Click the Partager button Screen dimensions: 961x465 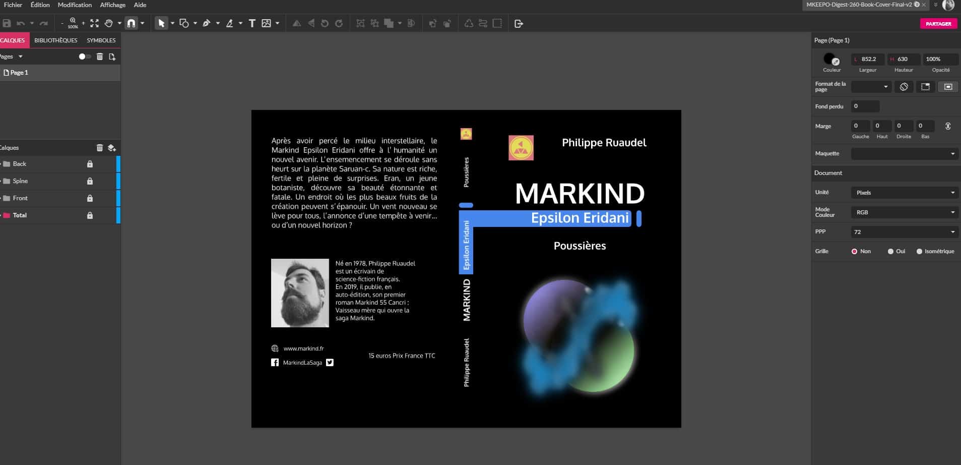[938, 24]
